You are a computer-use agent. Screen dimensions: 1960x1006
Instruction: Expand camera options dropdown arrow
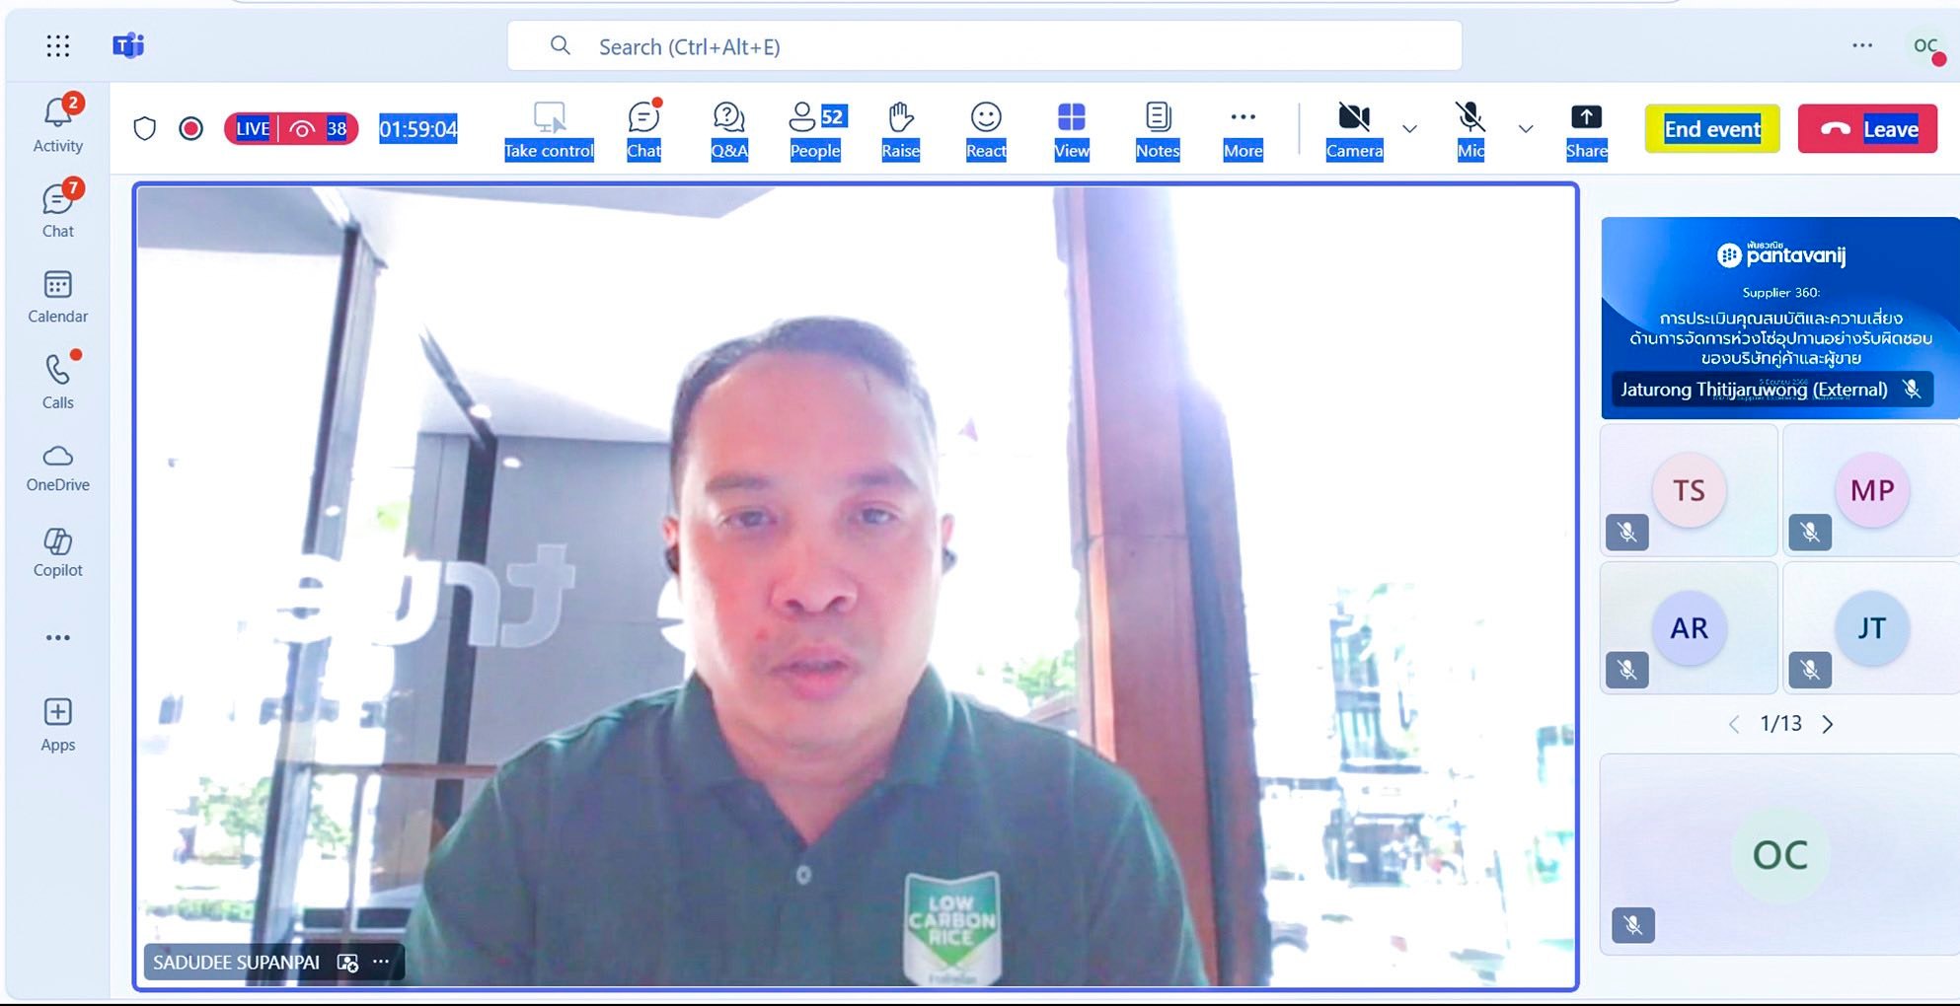pyautogui.click(x=1409, y=129)
